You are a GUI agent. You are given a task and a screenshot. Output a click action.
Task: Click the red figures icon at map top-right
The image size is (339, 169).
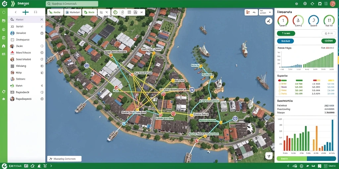pyautogui.click(x=248, y=12)
